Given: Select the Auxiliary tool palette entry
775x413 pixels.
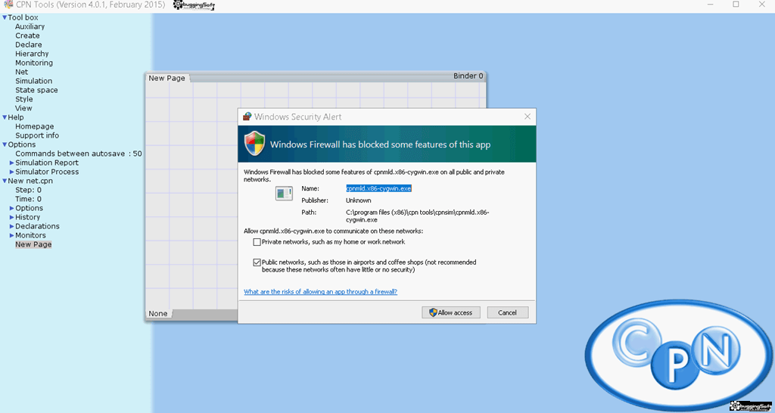Looking at the screenshot, I should [x=30, y=26].
